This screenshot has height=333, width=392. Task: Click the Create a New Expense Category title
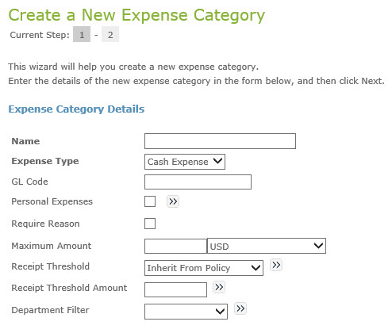[x=136, y=15]
